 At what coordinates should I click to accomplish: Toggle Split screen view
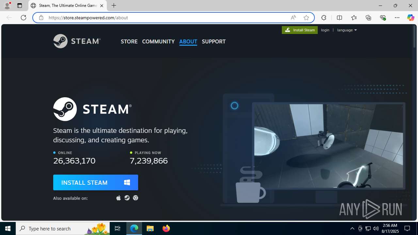click(x=339, y=18)
